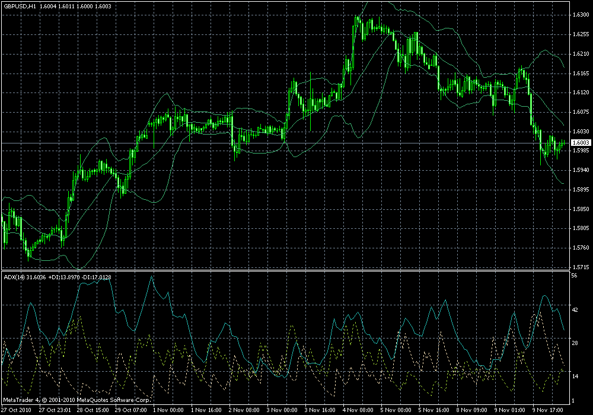Click the 9 Nov 17:00 time label
593x415 pixels.
547,410
